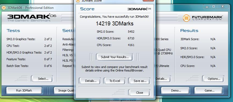Launch the Game button
The width and height of the screenshot is (233, 102).
[209, 90]
